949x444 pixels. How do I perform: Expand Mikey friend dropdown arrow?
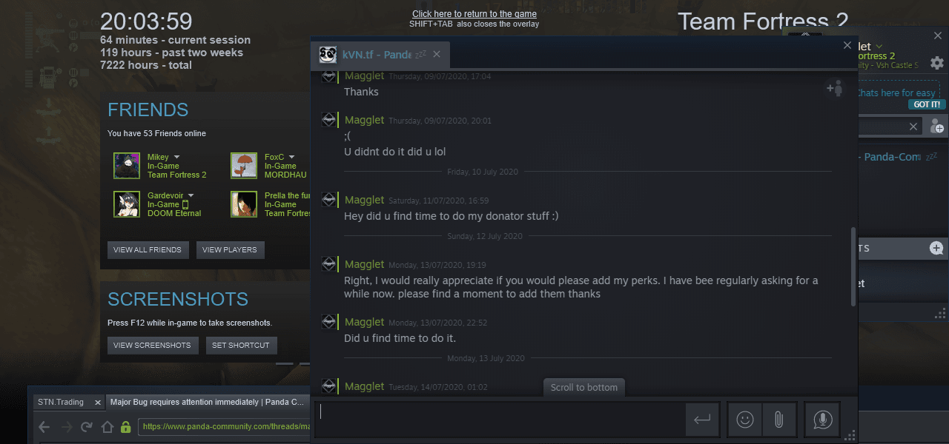pyautogui.click(x=176, y=157)
